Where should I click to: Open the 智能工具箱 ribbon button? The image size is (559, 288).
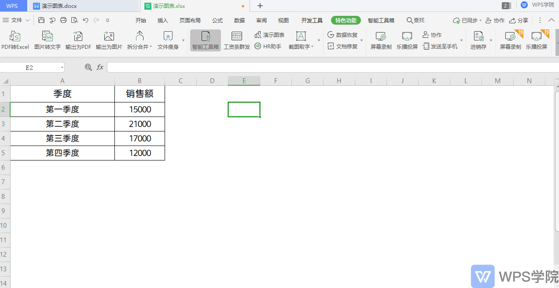click(206, 40)
